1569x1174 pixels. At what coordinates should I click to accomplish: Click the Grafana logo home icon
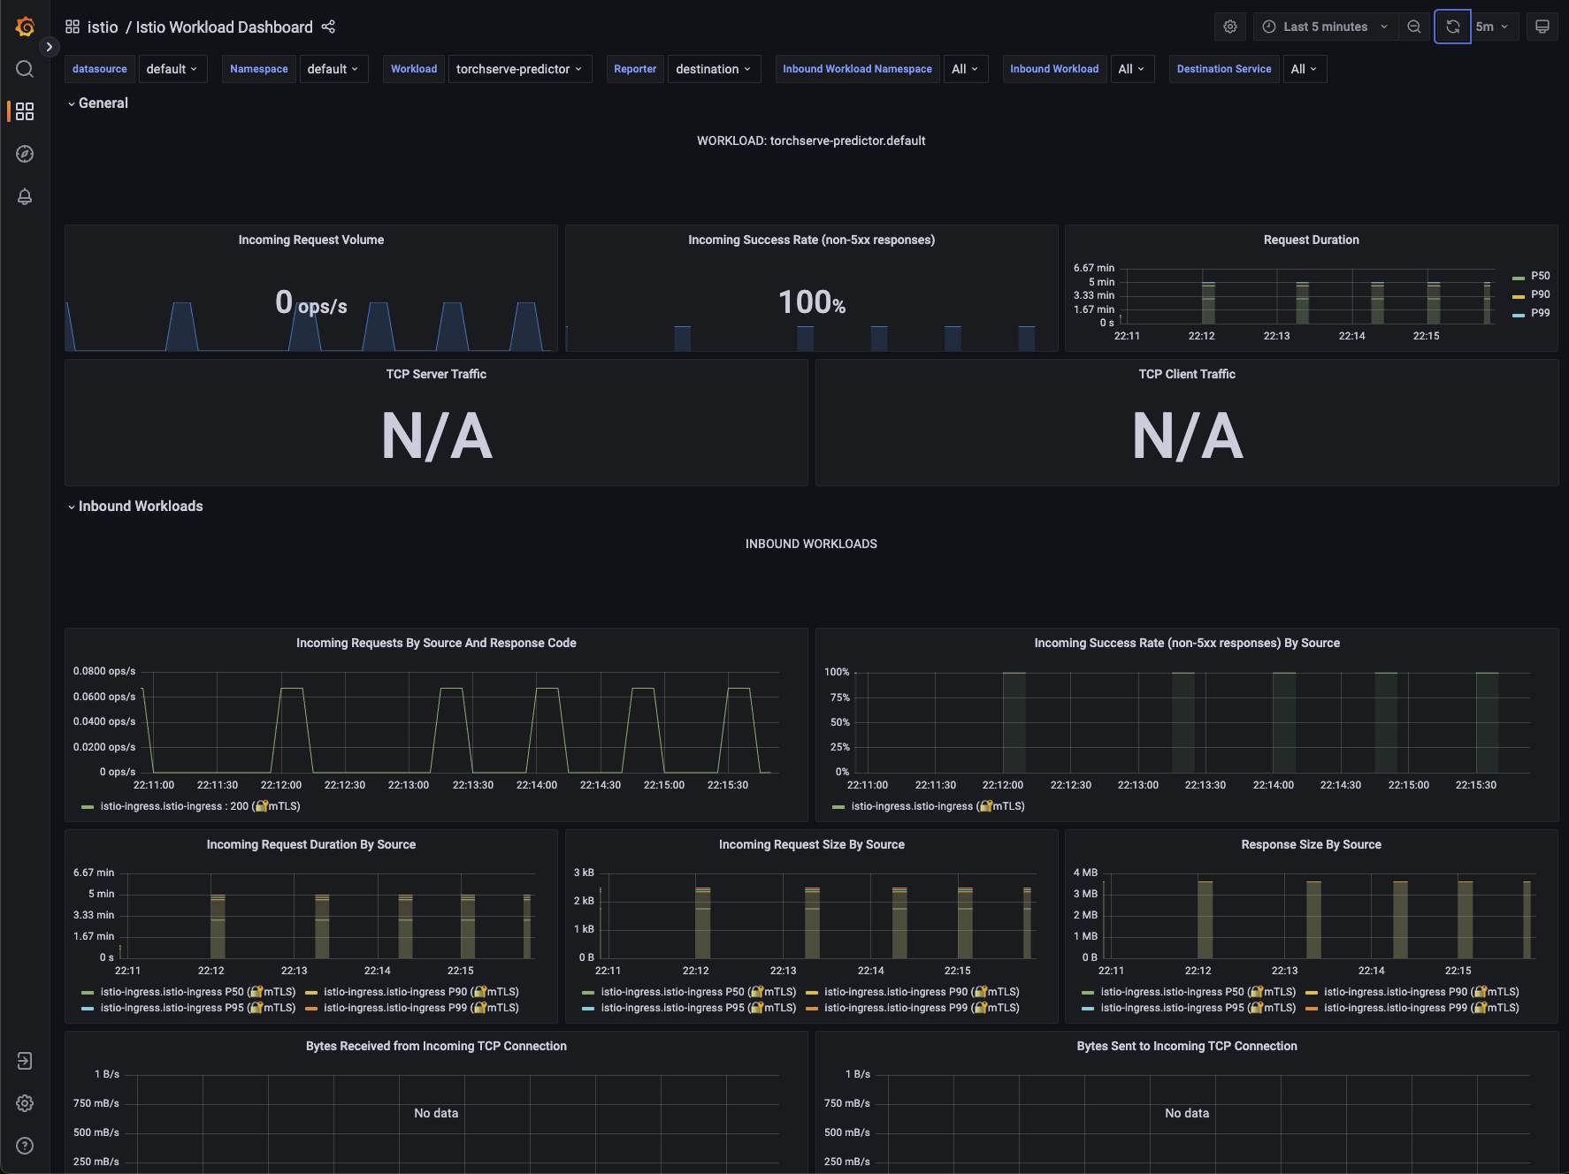25,27
